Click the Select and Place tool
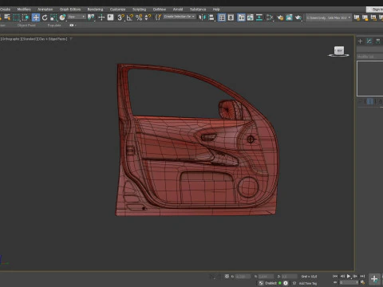This screenshot has width=383, height=287. 62,18
